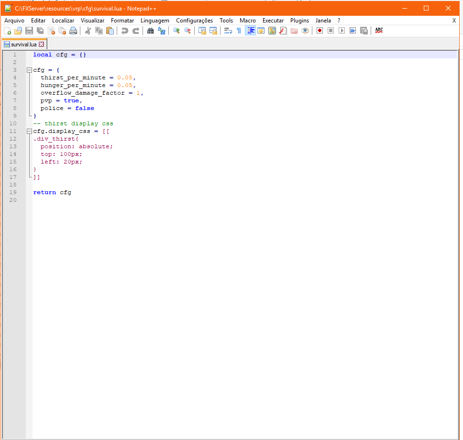The image size is (463, 440).
Task: Open the Configurações menu
Action: [x=194, y=21]
